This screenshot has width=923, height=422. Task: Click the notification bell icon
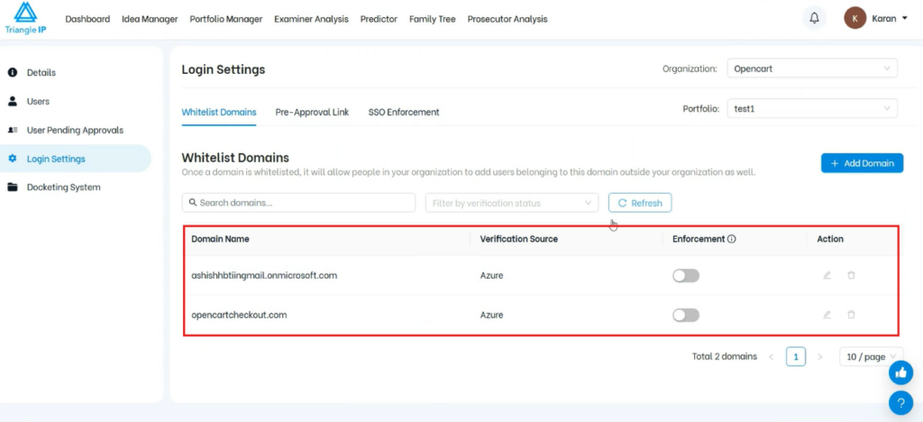pos(815,18)
